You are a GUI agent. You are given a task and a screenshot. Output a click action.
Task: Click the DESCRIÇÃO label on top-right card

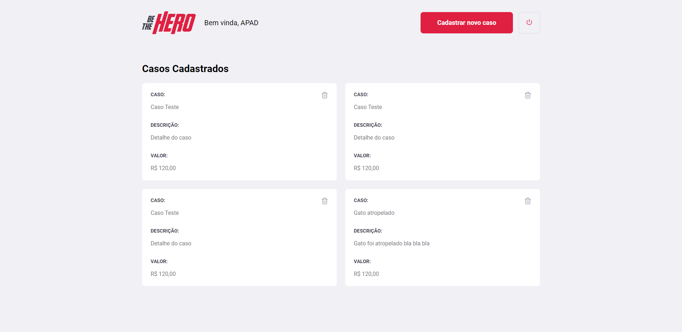click(368, 125)
